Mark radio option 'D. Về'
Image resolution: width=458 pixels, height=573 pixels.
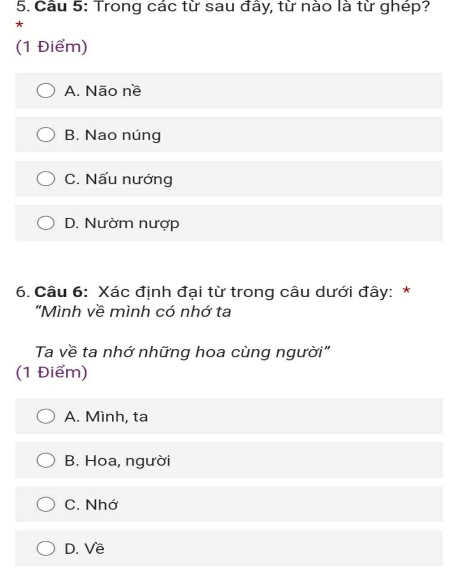pos(46,548)
